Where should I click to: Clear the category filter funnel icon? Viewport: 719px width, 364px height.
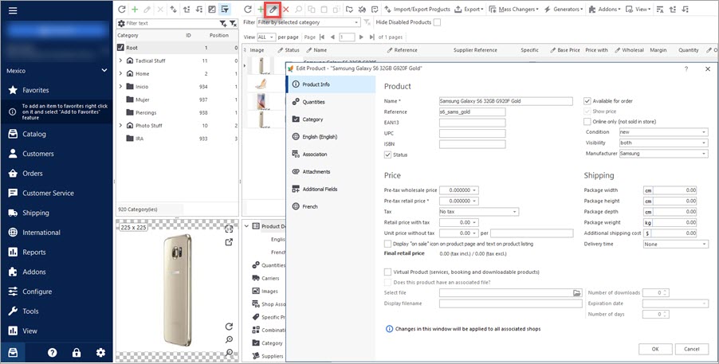[233, 23]
